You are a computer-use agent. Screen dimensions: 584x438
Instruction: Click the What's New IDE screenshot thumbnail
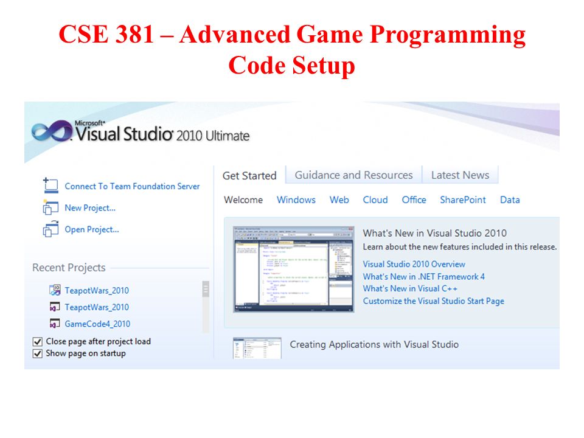[293, 269]
